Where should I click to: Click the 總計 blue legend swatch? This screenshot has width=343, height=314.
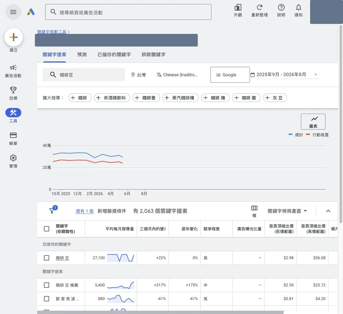coord(290,135)
